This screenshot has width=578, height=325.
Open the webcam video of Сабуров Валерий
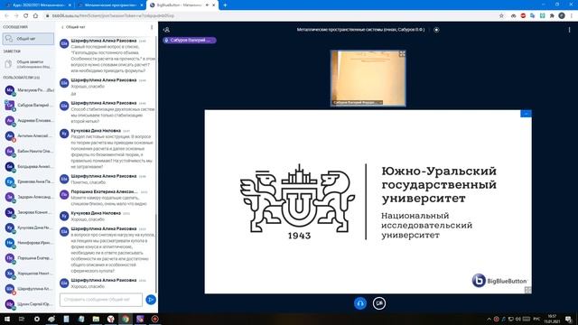tap(368, 79)
